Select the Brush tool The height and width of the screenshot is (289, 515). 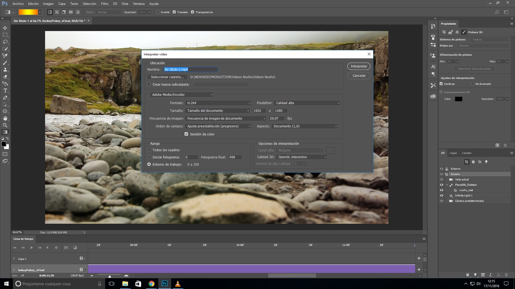pos(5,62)
